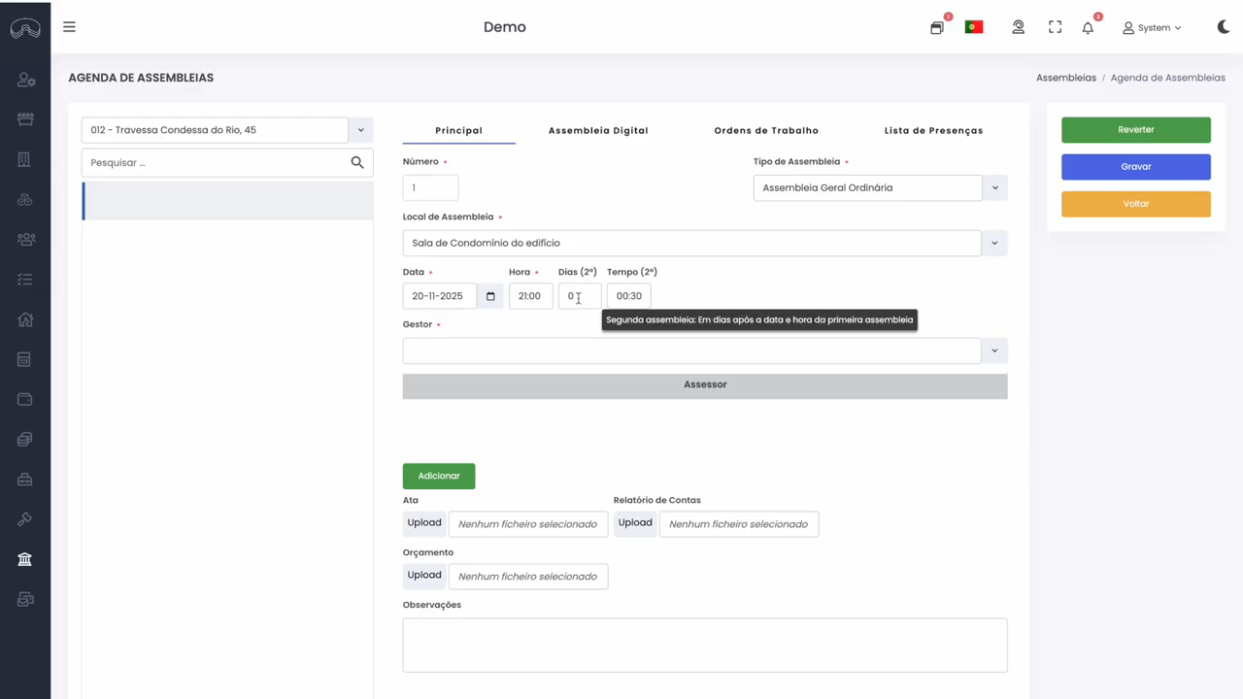The height and width of the screenshot is (699, 1243).
Task: Open the Lista de Presenças tab
Action: tap(933, 130)
